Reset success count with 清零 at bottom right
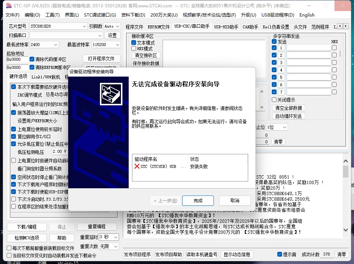Image resolution: width=354 pixels, height=264 pixels. (x=341, y=254)
